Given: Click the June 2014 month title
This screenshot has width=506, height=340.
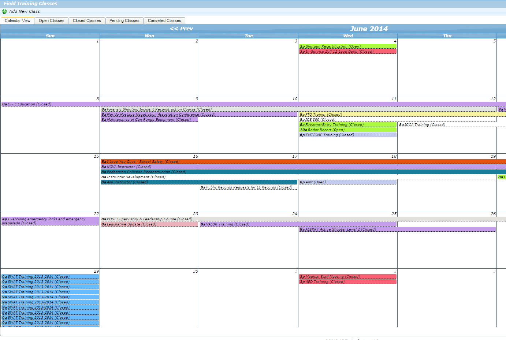Looking at the screenshot, I should click(x=369, y=29).
